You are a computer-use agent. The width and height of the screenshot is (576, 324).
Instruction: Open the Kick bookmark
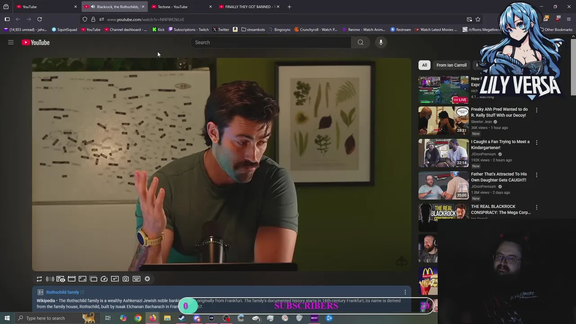158,30
